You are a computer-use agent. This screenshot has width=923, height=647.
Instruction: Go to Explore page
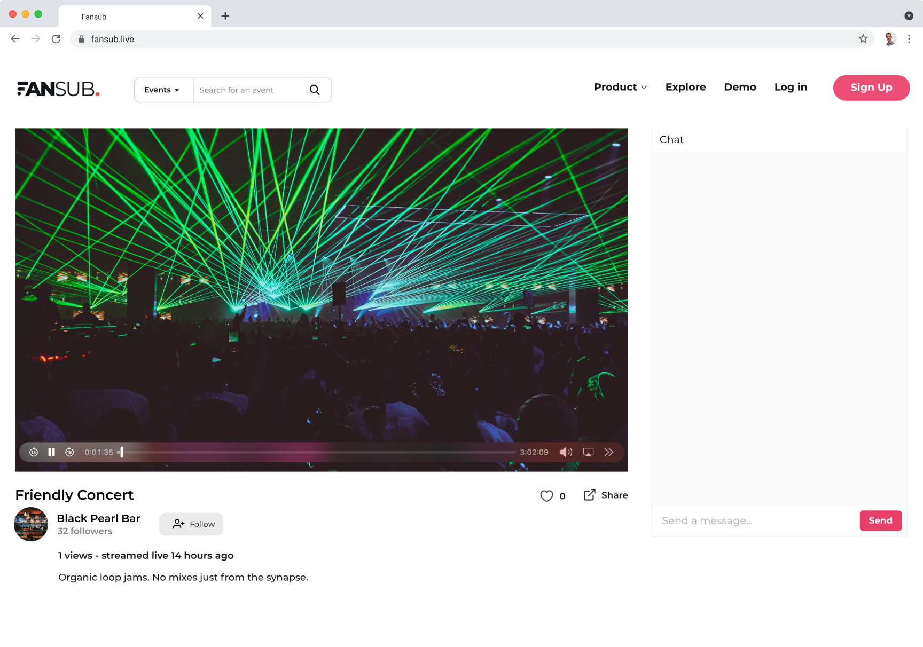click(x=685, y=87)
